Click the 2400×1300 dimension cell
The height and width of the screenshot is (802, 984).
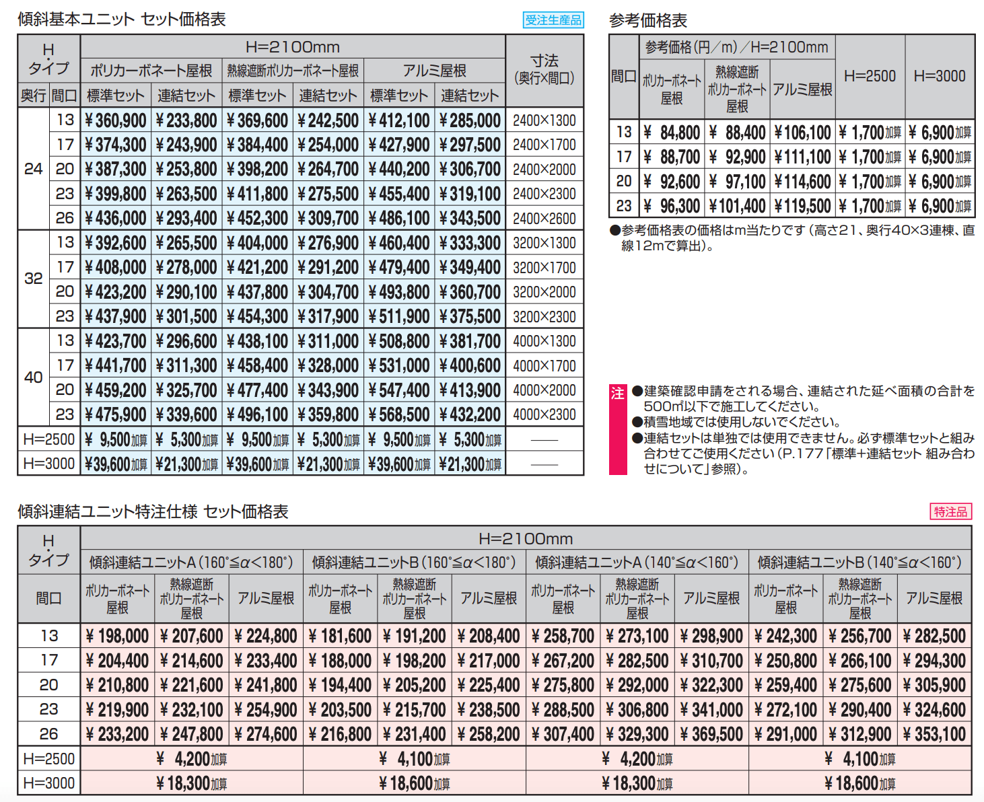point(544,120)
